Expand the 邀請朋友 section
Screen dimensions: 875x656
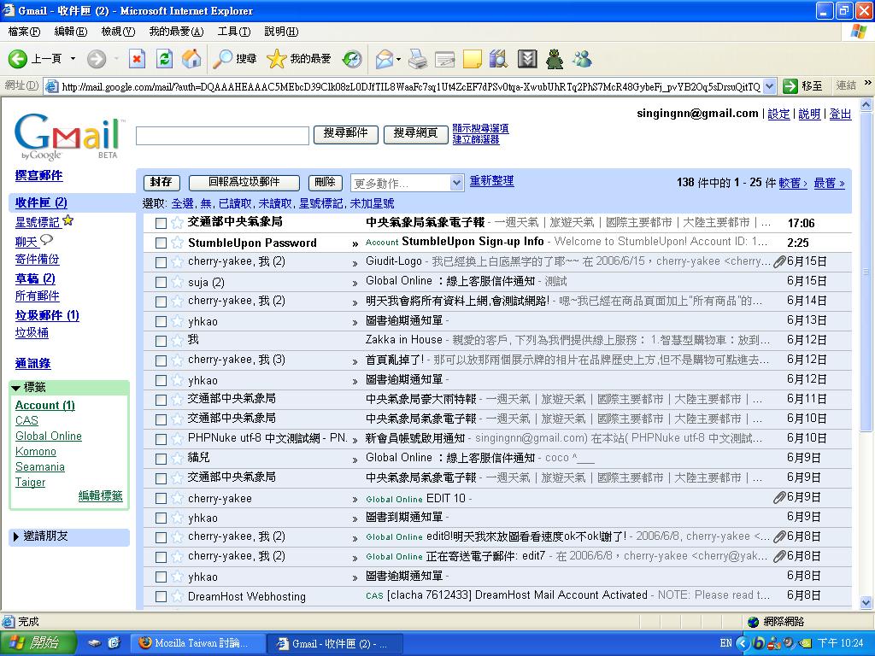pyautogui.click(x=16, y=536)
